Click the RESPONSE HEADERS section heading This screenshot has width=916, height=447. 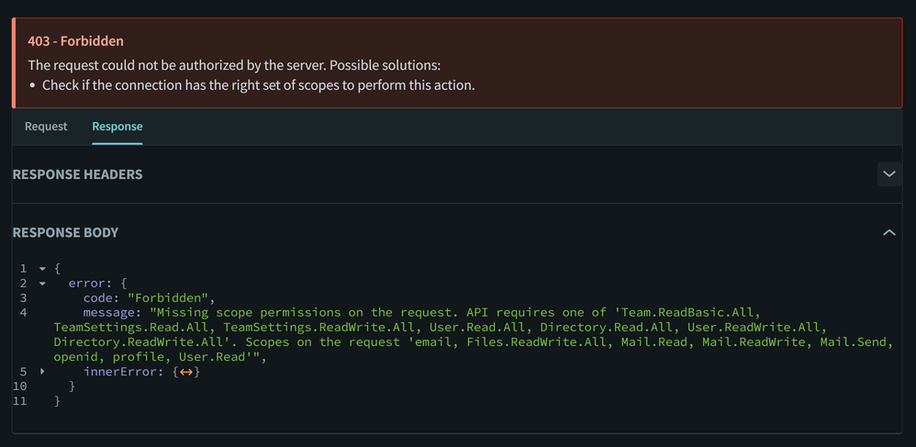click(77, 174)
